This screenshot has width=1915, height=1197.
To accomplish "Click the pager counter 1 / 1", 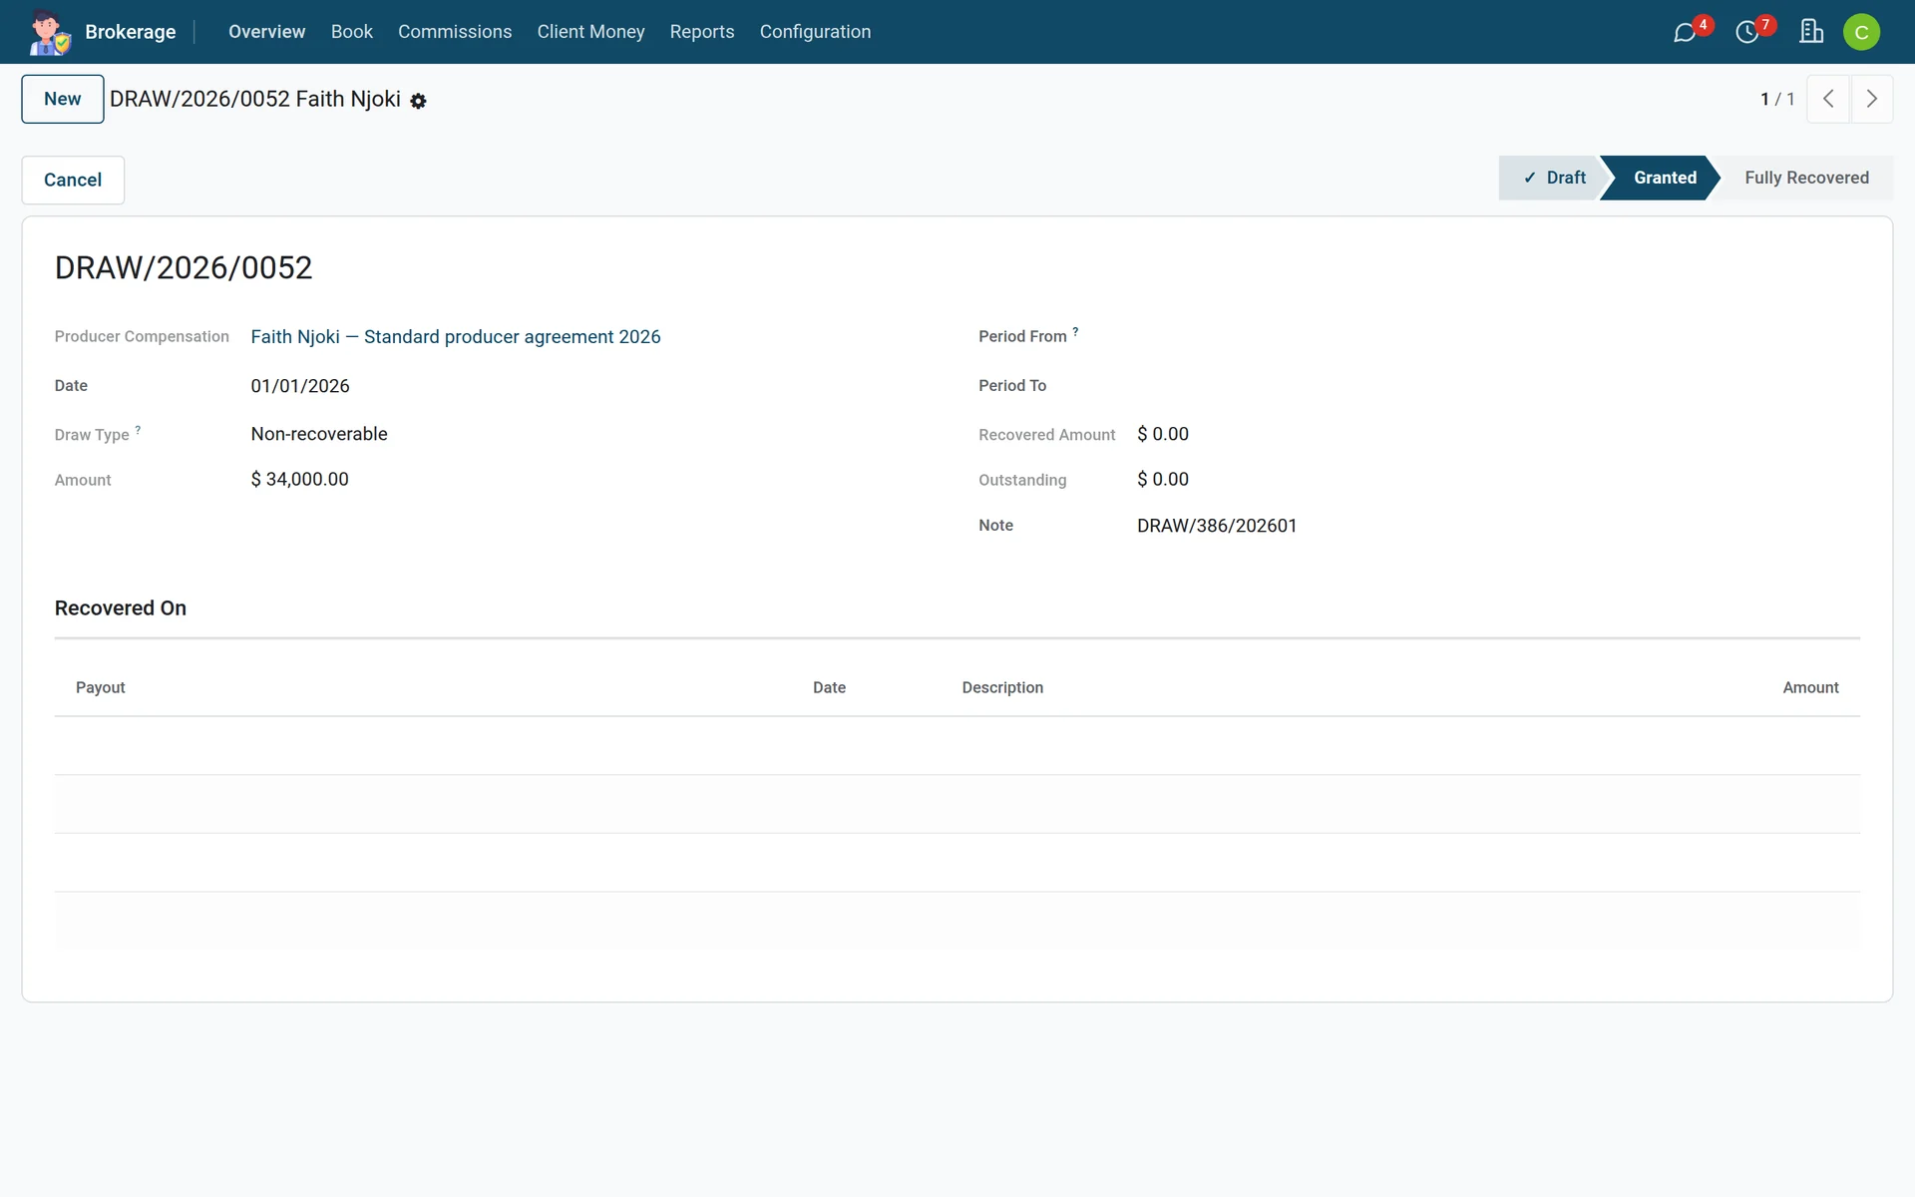I will pos(1777,99).
